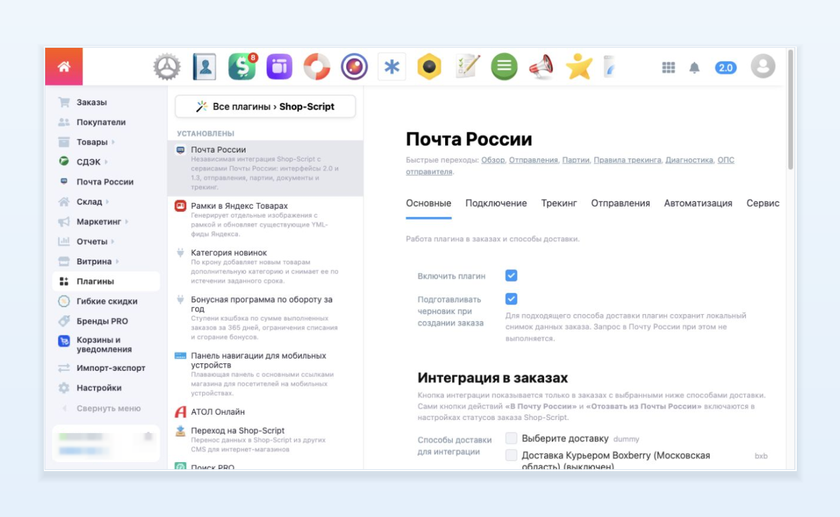The width and height of the screenshot is (840, 517).
Task: Click the 2.0 version badge
Action: 726,67
